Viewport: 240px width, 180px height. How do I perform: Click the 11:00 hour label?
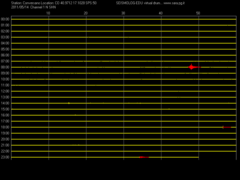(5, 85)
